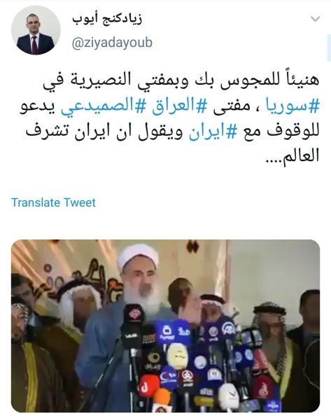This screenshot has width=331, height=416.
Task: Click the yellow microphone cover in video
Action: point(177,356)
